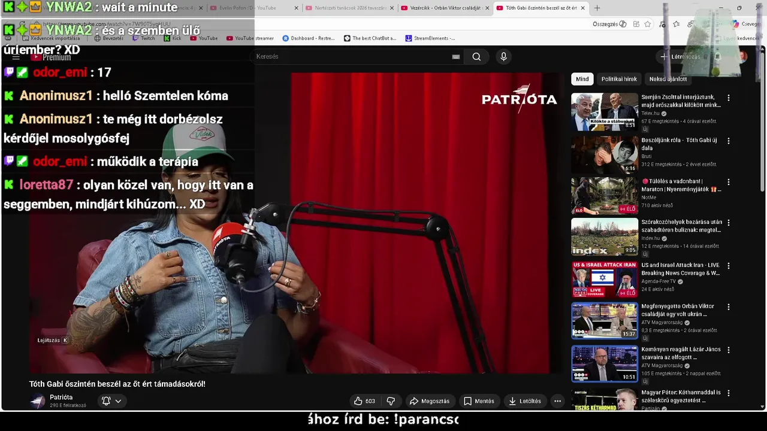The height and width of the screenshot is (431, 767).
Task: Save the video using Mentés
Action: (479, 401)
